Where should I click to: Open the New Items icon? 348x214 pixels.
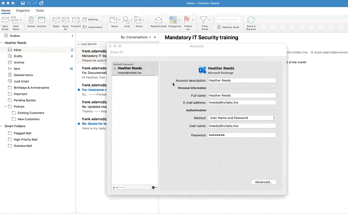15,20
